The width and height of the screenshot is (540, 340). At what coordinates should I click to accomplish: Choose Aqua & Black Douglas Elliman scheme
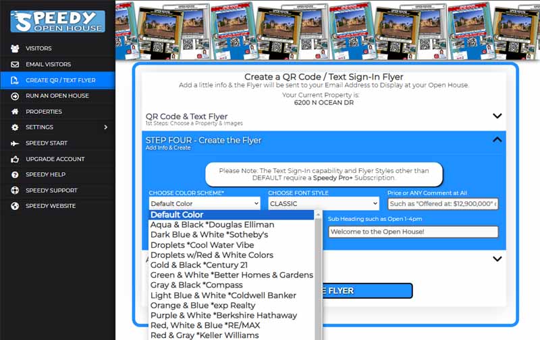tap(232, 225)
